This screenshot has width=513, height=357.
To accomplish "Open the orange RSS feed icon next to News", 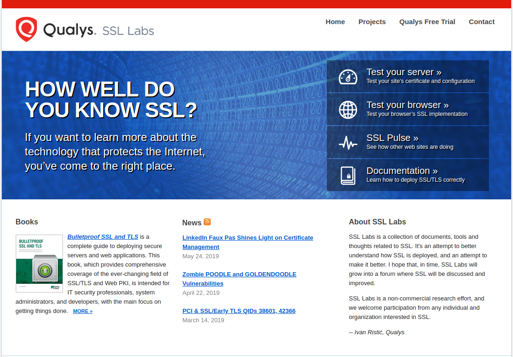I will (x=207, y=222).
